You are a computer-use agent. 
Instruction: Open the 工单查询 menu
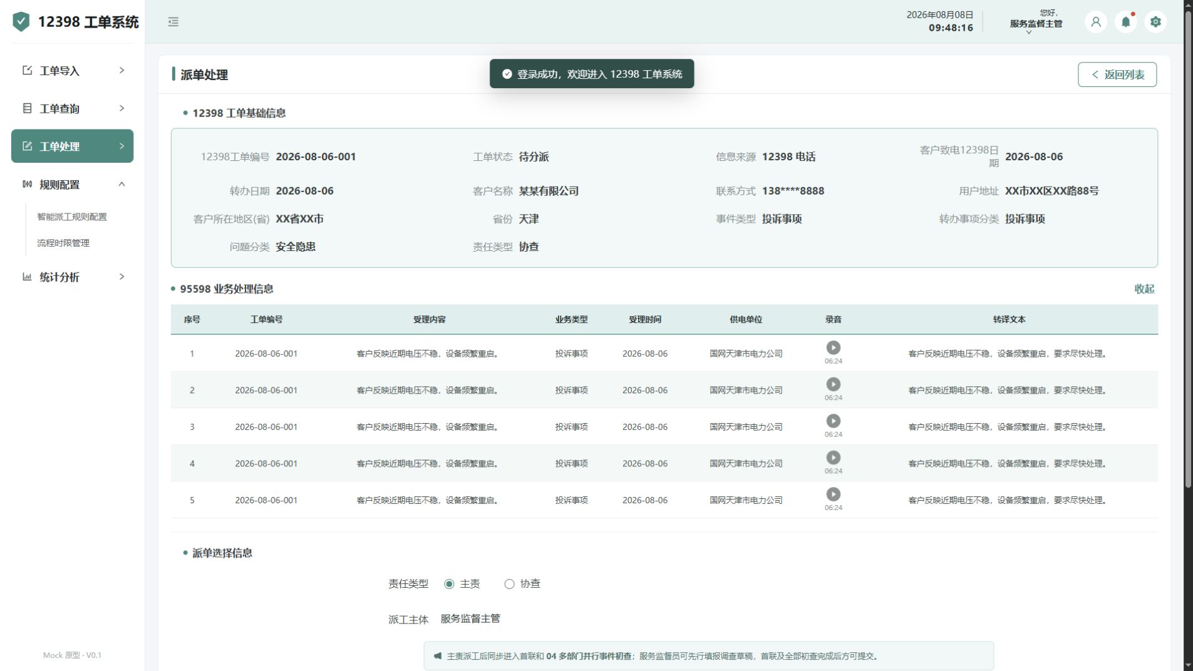click(73, 108)
